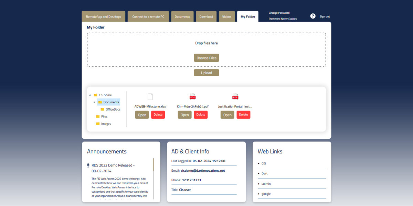This screenshot has height=206, width=413.
Task: Collapse the Documents tree node
Action: coord(94,102)
